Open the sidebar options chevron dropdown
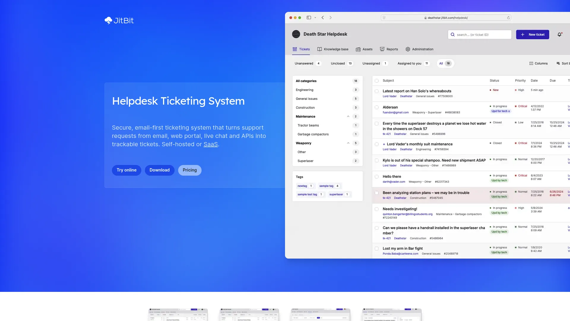570x321 pixels. tap(315, 18)
